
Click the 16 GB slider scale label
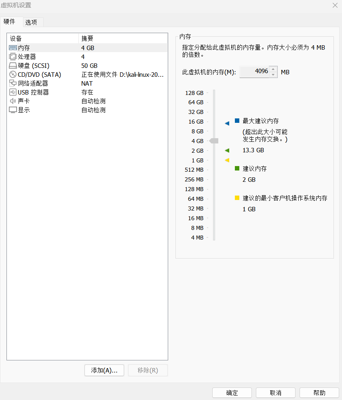(x=196, y=122)
